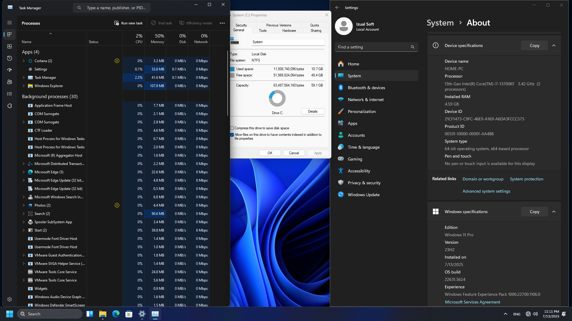This screenshot has height=321, width=572.
Task: Open Microsoft Services Agreement link
Action: 472,302
